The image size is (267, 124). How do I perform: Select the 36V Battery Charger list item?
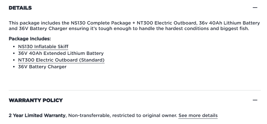[42, 67]
